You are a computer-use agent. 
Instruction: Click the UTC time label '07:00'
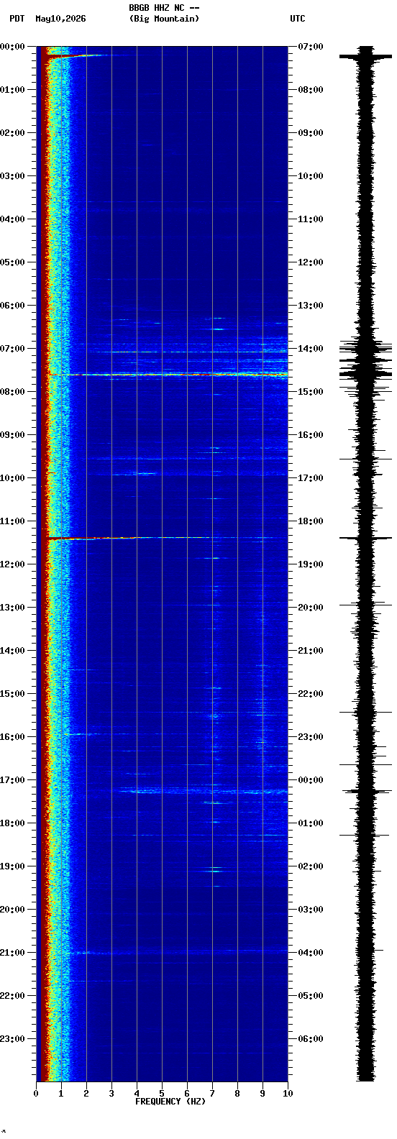tap(311, 47)
